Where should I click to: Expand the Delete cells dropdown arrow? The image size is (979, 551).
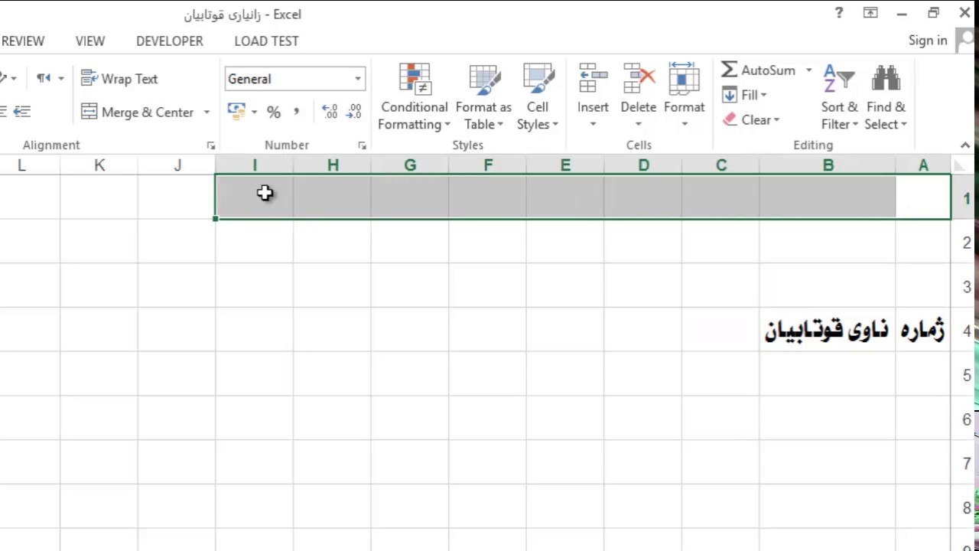[638, 125]
